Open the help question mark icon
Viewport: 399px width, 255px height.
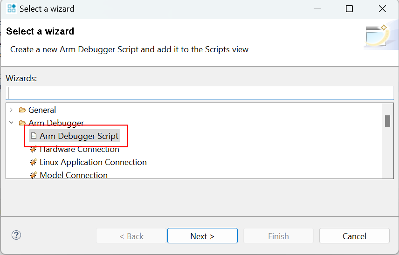point(16,235)
